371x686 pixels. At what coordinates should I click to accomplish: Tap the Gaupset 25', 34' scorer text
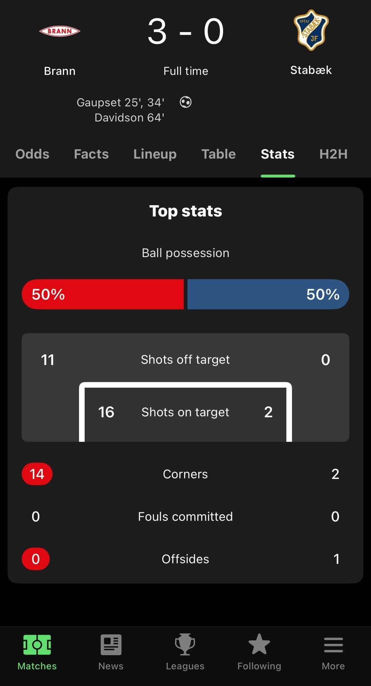121,102
